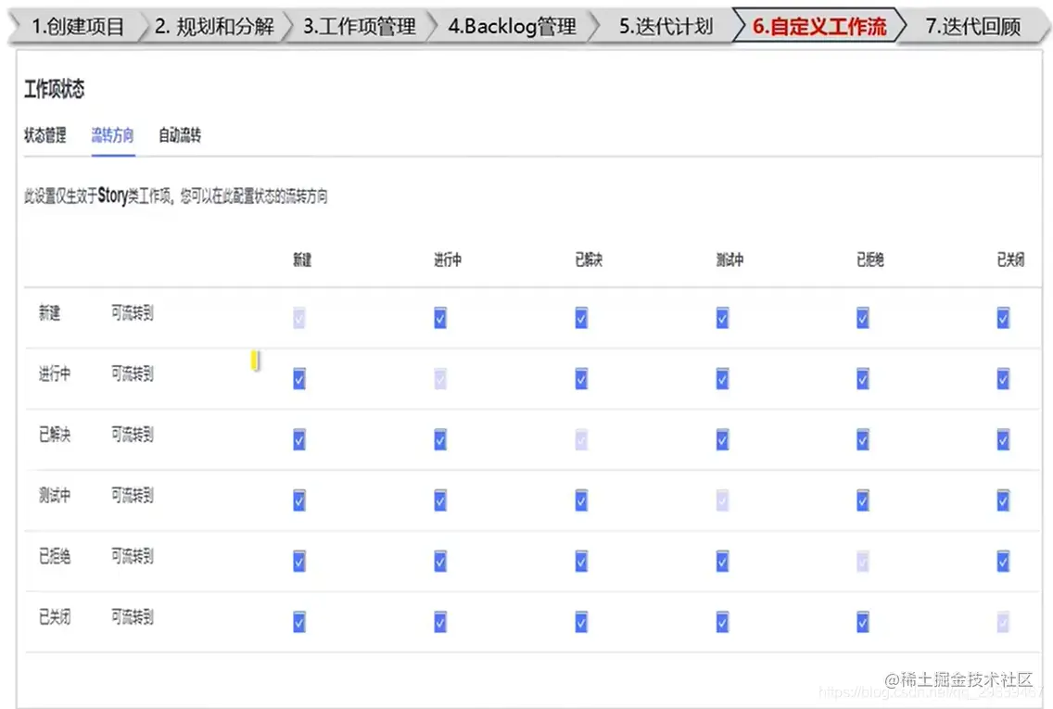1053x709 pixels.
Task: Toggle 已拒绝 to 已关闭 checkbox
Action: pos(1003,561)
